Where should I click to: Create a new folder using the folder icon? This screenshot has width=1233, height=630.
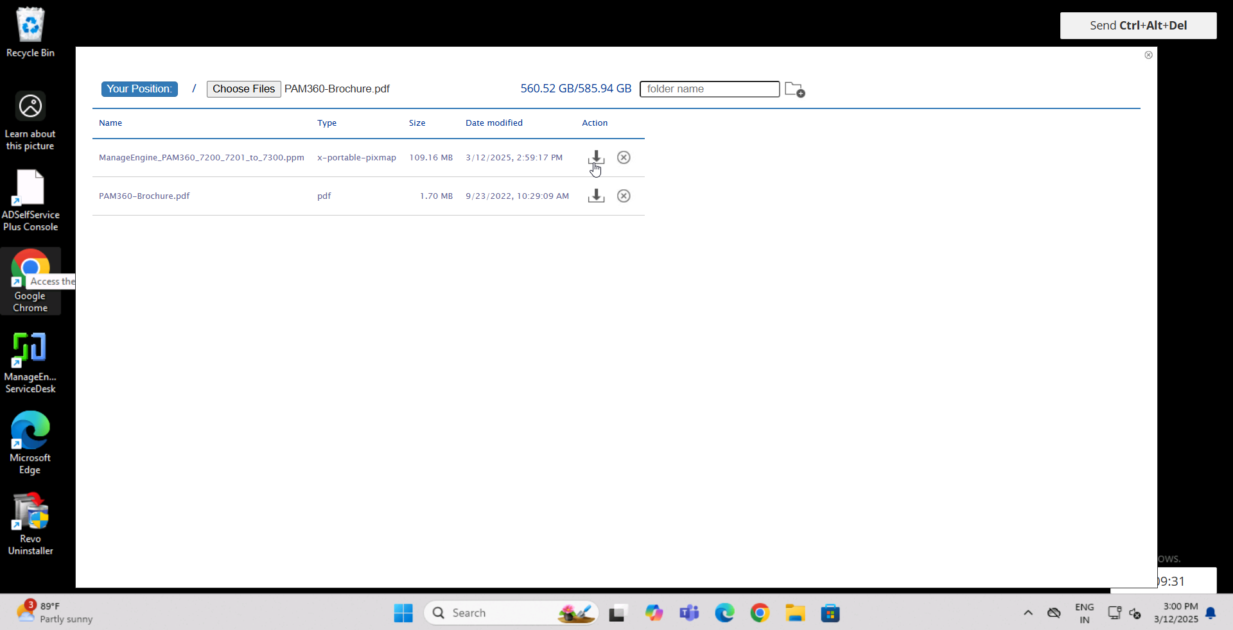794,89
